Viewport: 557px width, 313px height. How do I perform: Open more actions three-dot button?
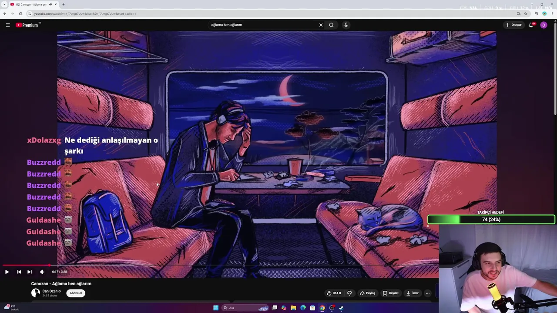(428, 293)
